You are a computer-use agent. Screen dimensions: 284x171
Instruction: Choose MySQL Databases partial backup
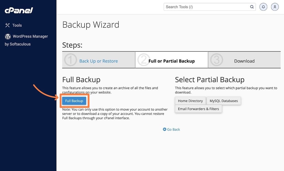(224, 101)
